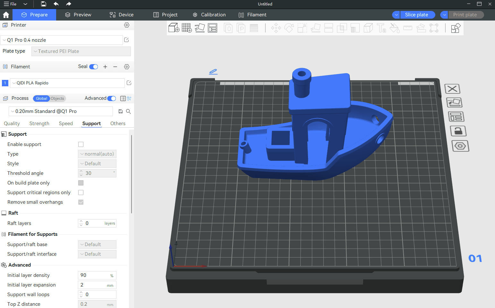
Task: Turn off the Advanced mode toggle
Action: click(112, 98)
